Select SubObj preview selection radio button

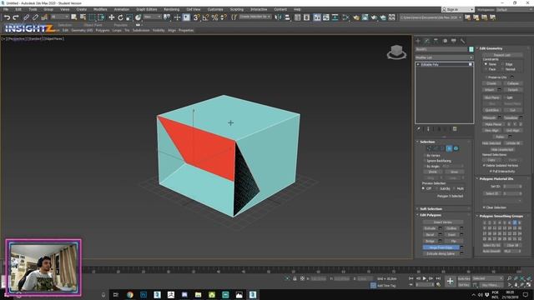coord(437,188)
